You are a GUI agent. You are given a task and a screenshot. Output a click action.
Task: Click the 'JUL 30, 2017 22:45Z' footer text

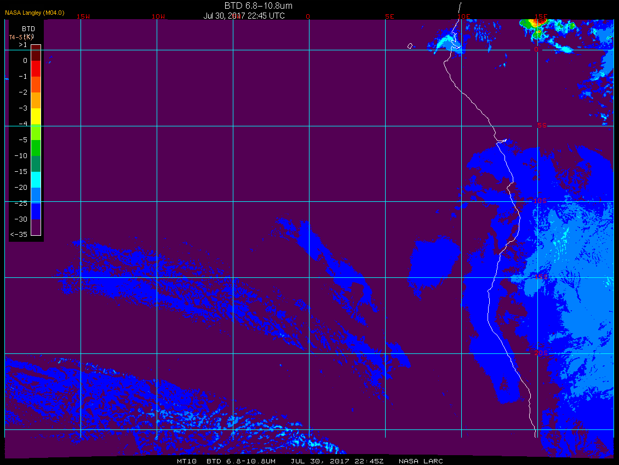pyautogui.click(x=337, y=461)
